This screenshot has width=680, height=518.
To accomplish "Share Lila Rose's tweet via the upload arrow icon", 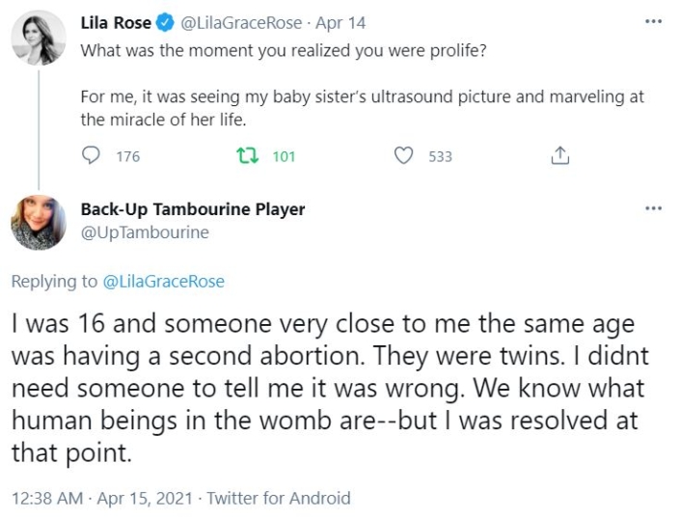I will click(x=559, y=156).
